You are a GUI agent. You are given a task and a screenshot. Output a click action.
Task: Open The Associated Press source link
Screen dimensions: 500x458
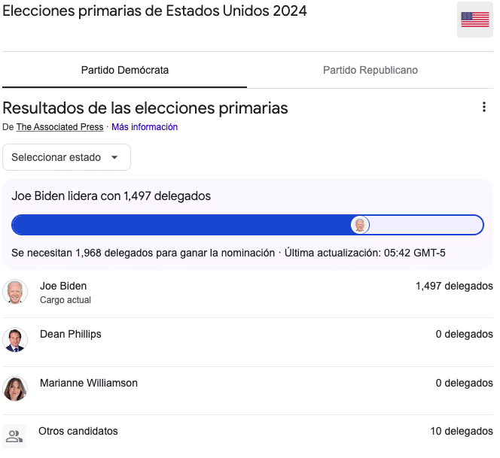[60, 127]
